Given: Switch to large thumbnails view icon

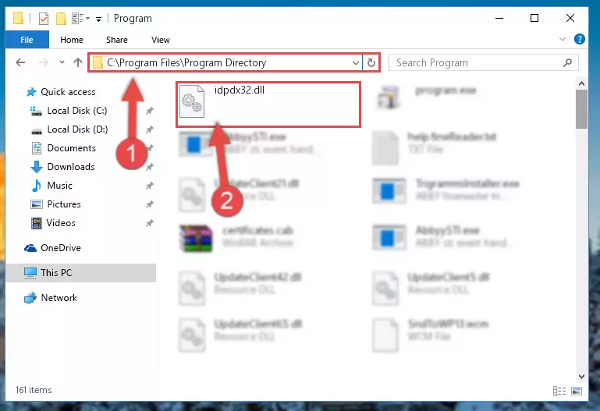Looking at the screenshot, I should (577, 391).
